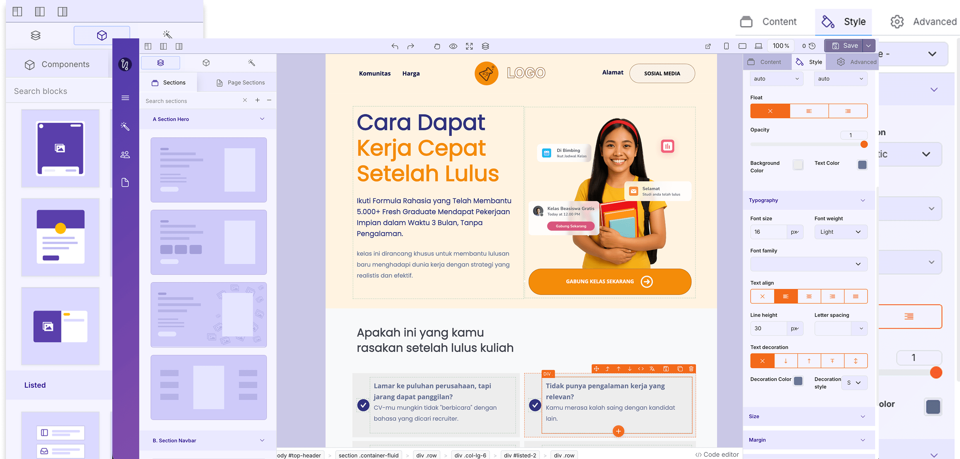Collapse the A Section Hero group
Viewport: 960px width, 459px height.
(x=262, y=119)
